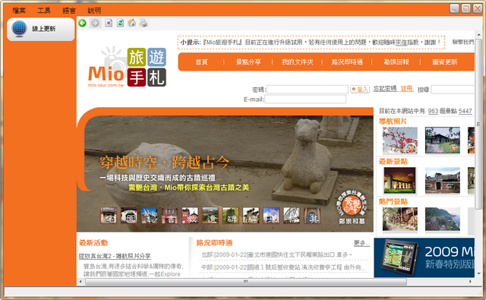Viewport: 486px width, 300px height.
Task: Click the 2009 Mio 新春特別版 banner ad
Action: click(x=424, y=257)
